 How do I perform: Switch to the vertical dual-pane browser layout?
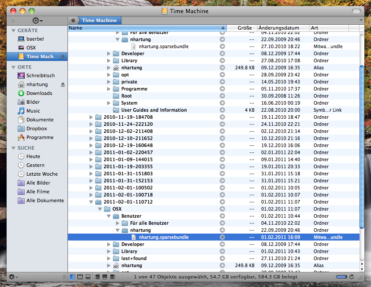coord(80,277)
